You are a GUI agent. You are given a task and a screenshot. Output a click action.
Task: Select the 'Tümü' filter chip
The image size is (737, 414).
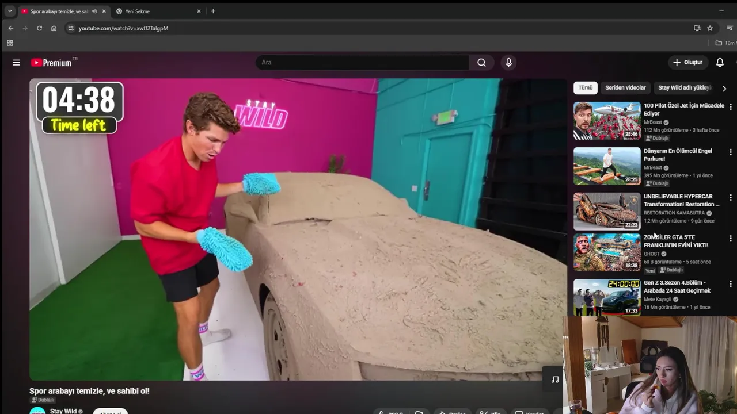pos(586,88)
